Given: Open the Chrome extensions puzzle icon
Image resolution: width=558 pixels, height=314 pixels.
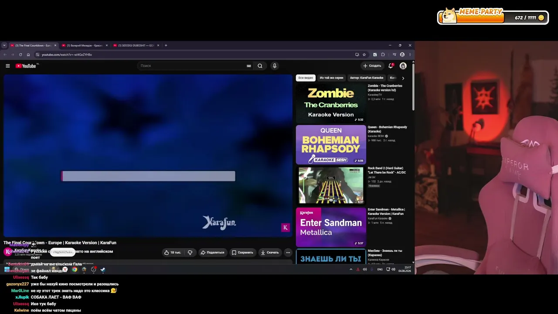Looking at the screenshot, I should 383,55.
